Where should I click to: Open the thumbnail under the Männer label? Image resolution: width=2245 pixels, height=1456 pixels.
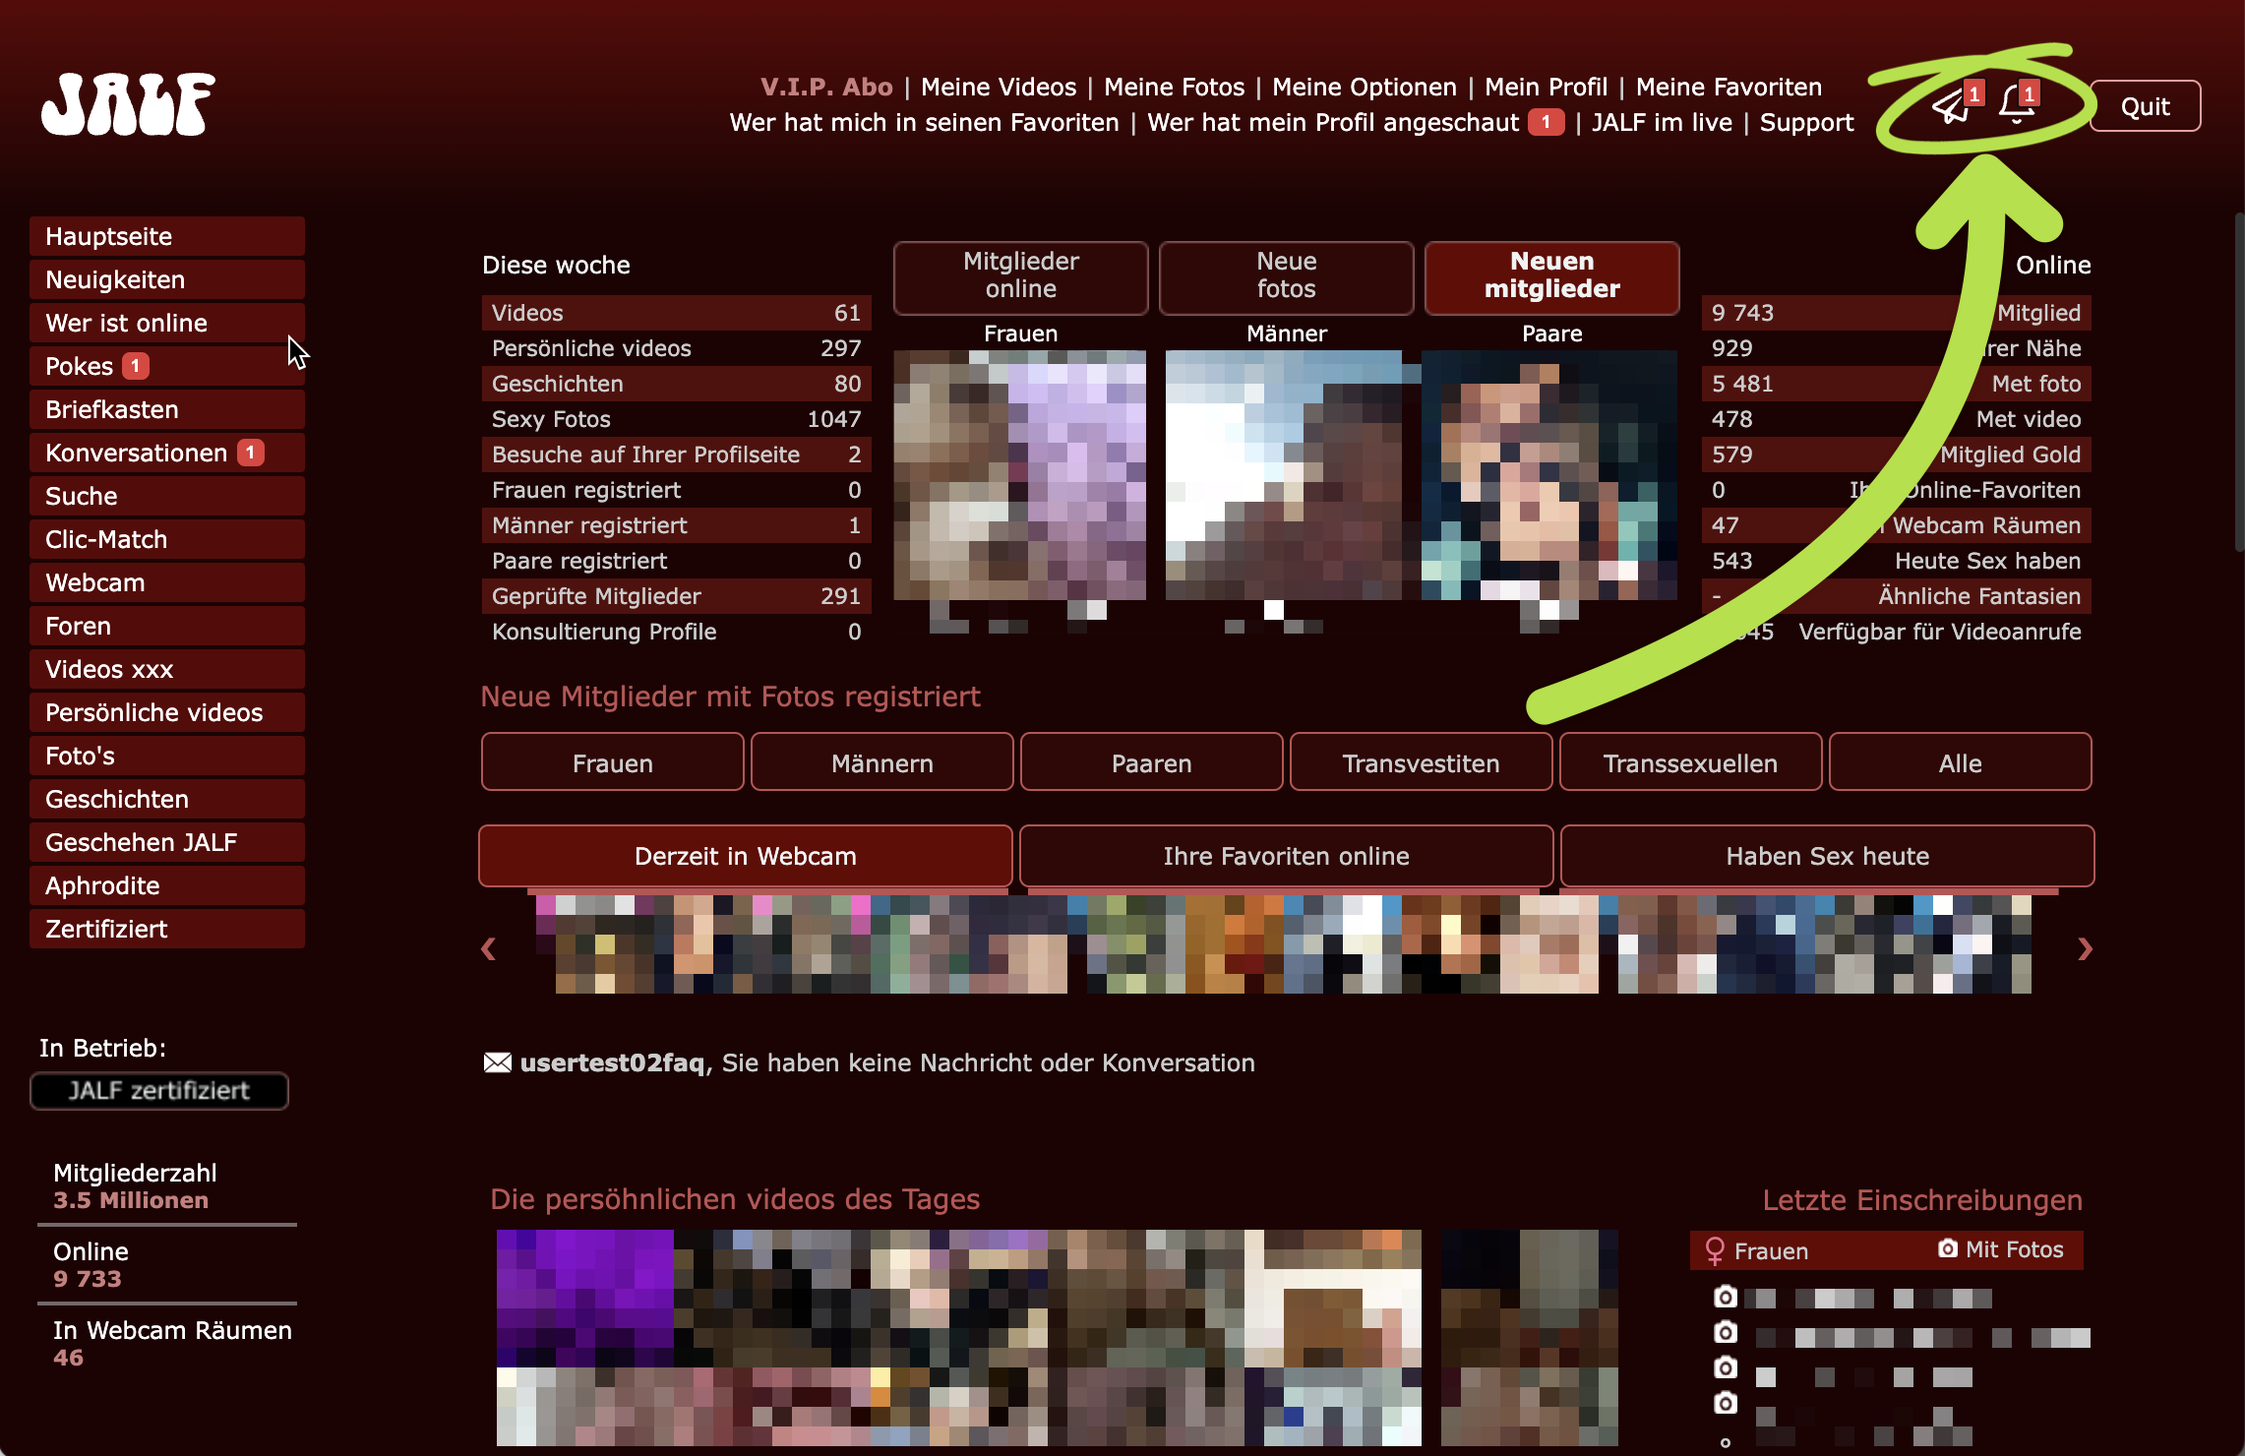(1286, 475)
